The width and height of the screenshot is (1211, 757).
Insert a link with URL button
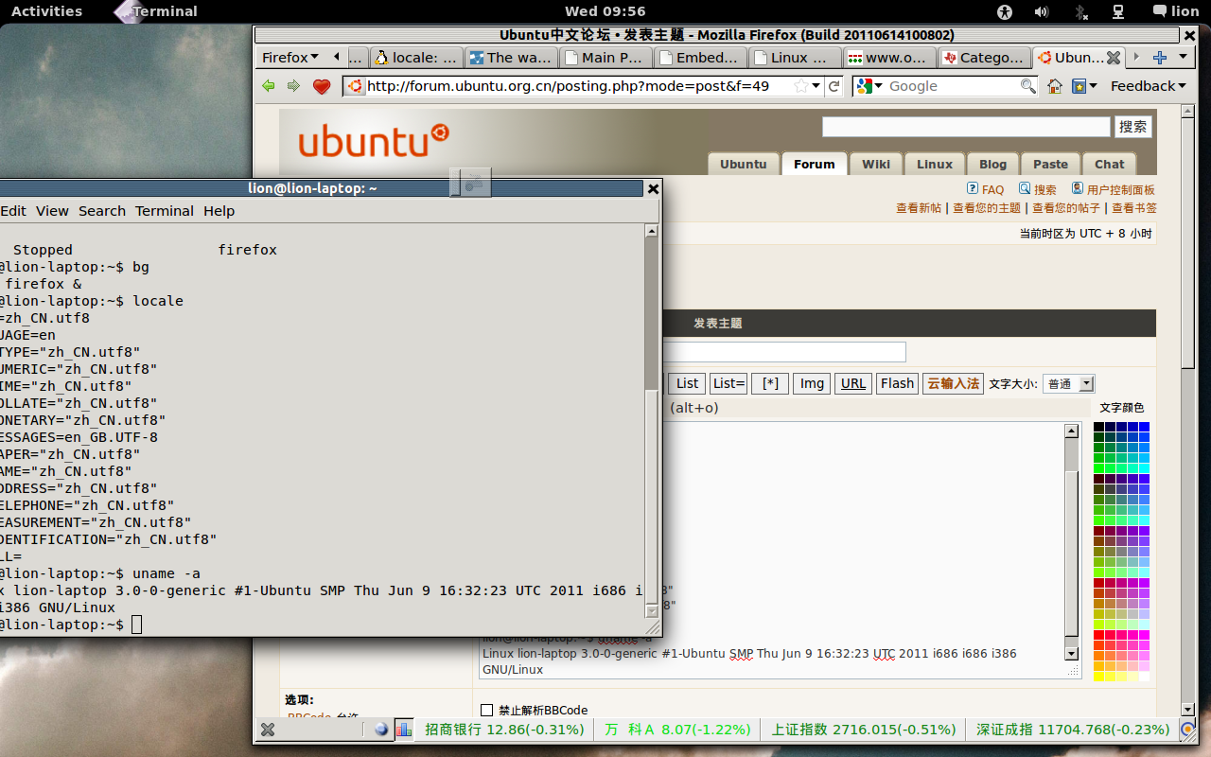click(853, 383)
